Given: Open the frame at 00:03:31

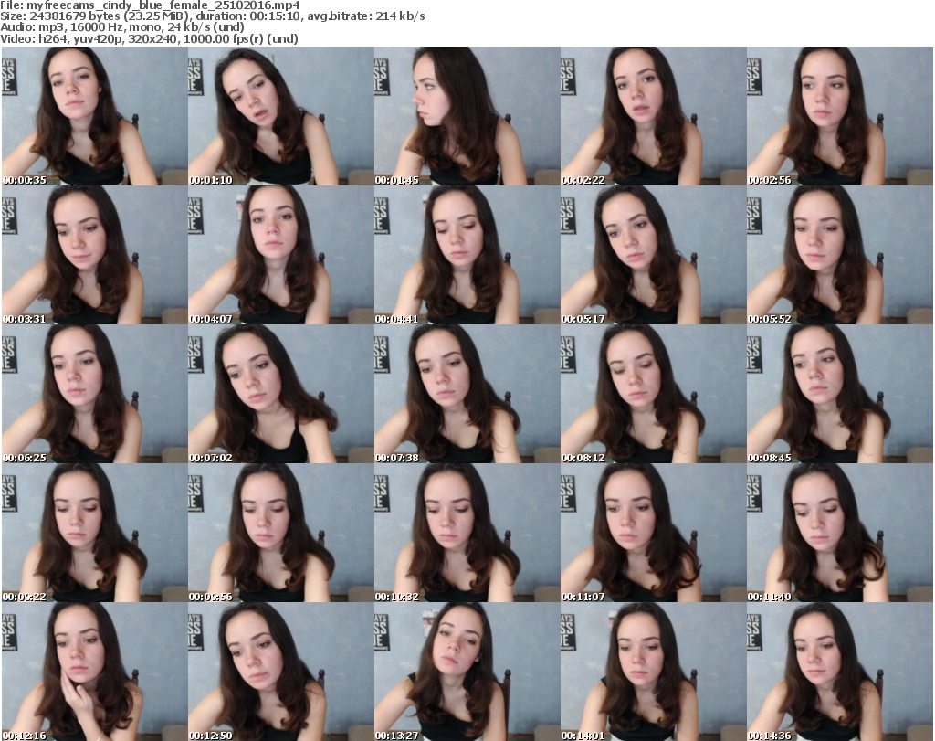Looking at the screenshot, I should [95, 255].
